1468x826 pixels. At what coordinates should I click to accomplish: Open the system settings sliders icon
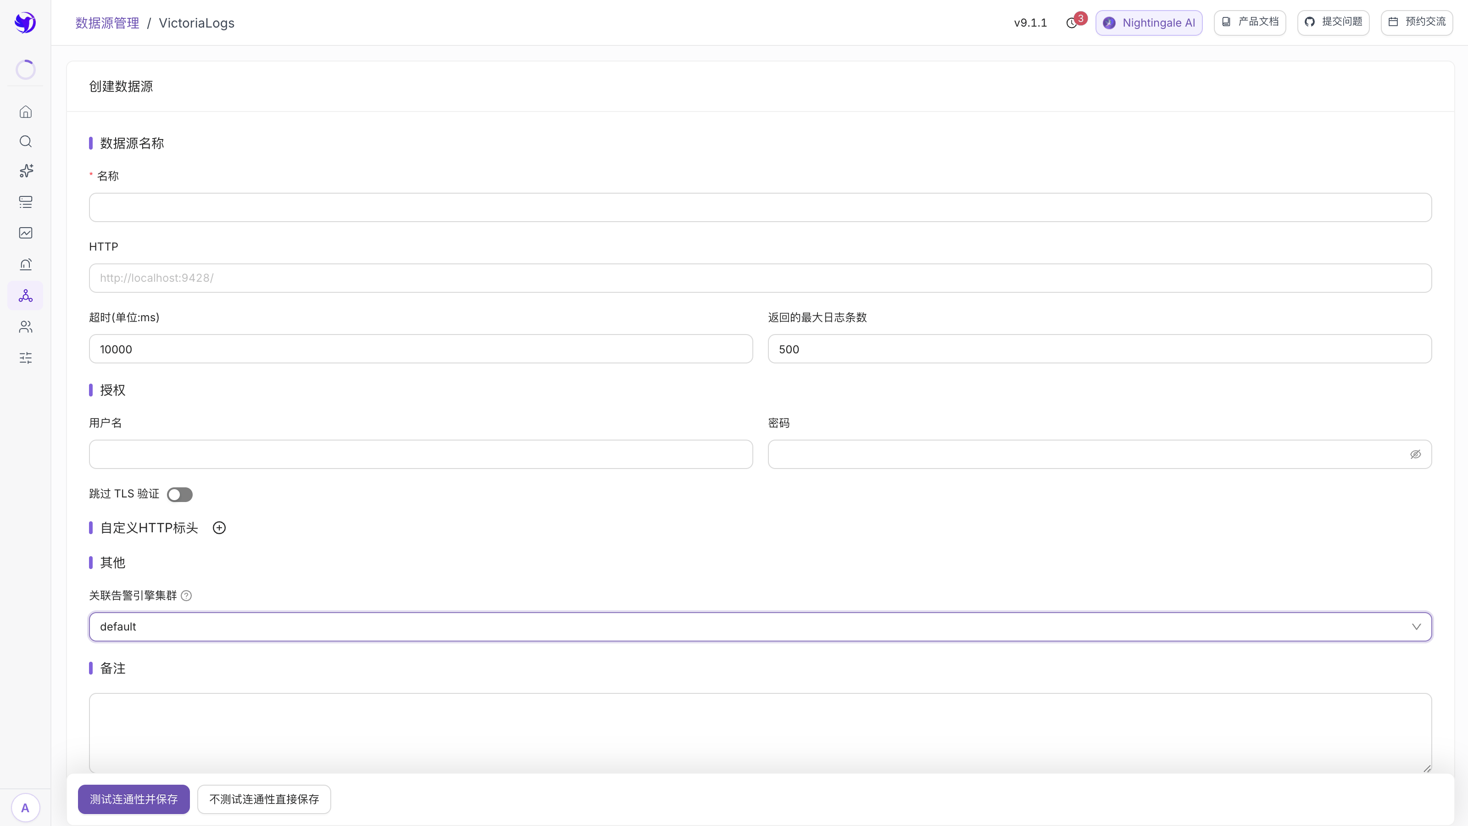tap(26, 358)
